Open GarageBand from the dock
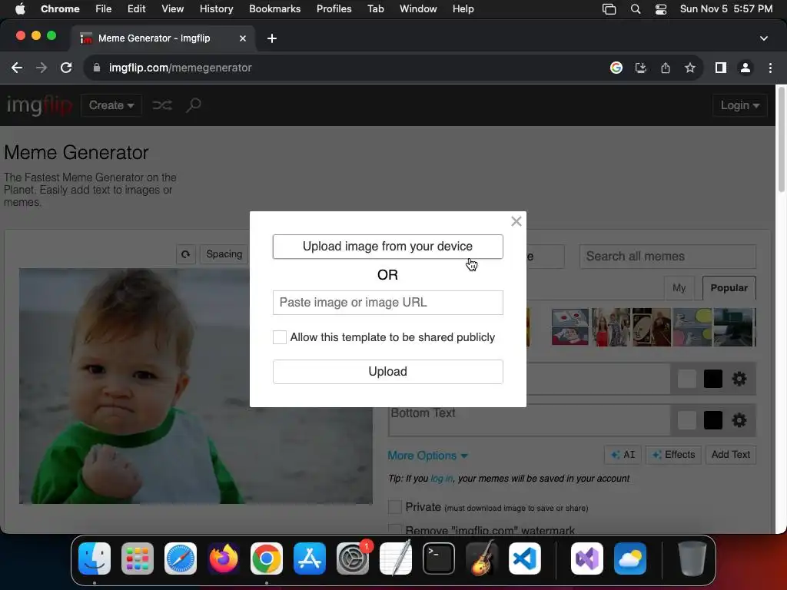Viewport: 787px width, 590px height. point(482,559)
